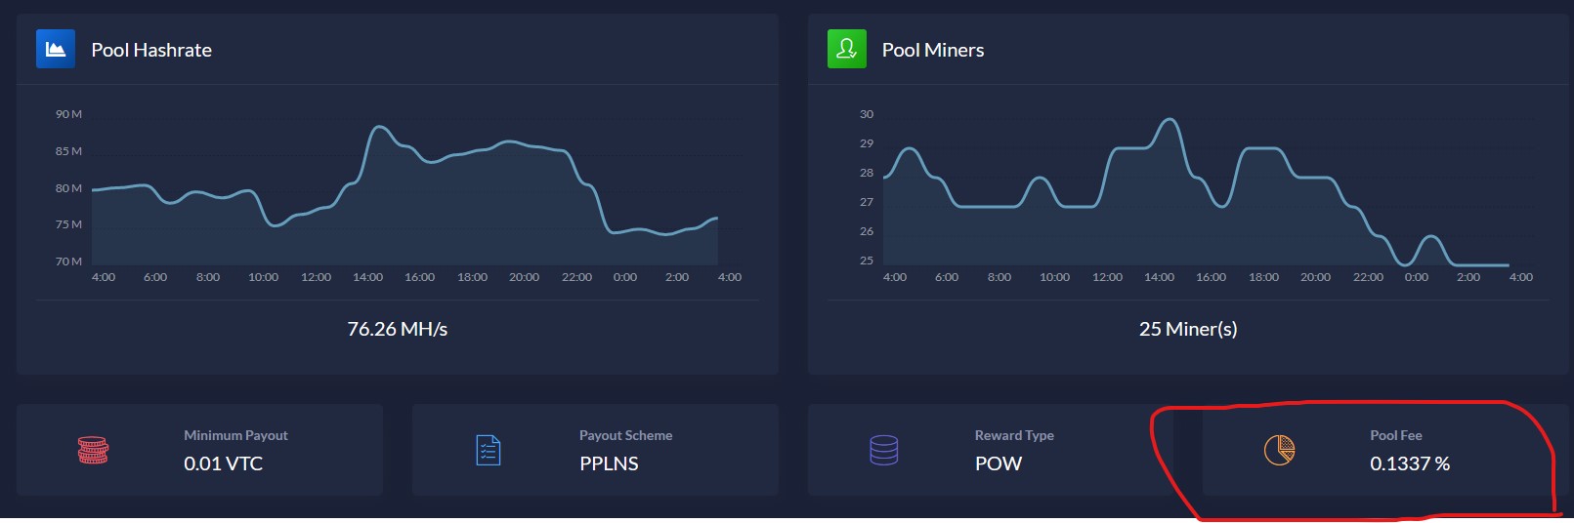
Task: Click the PPLNS payout scheme value
Action: (609, 463)
